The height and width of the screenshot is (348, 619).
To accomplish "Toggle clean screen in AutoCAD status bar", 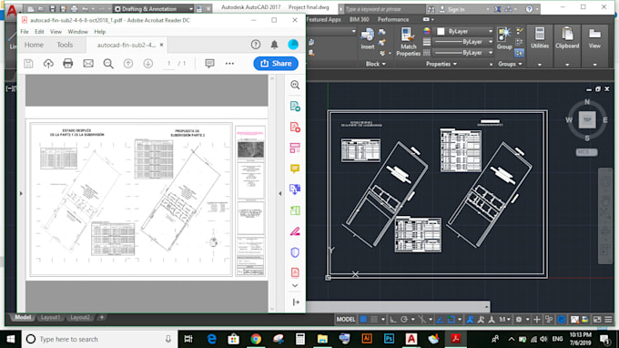I will coord(597,319).
